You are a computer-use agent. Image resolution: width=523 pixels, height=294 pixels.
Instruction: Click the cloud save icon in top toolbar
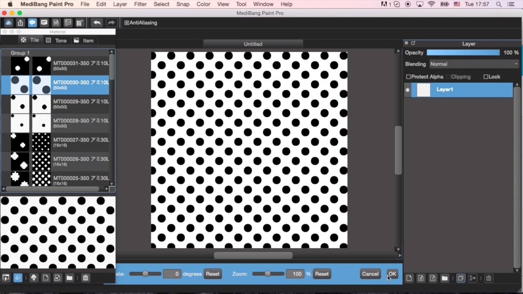[x=8, y=23]
